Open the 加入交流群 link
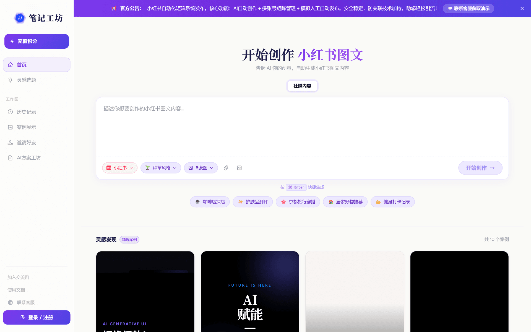 18,277
